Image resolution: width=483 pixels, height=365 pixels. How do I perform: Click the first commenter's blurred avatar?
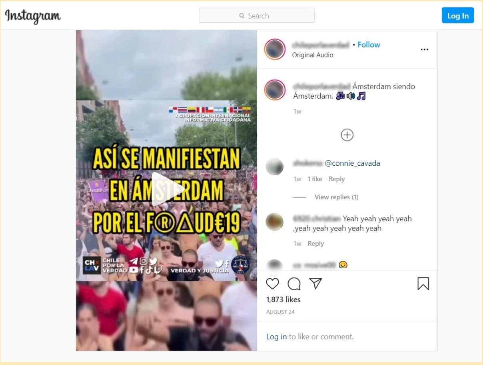click(x=275, y=167)
